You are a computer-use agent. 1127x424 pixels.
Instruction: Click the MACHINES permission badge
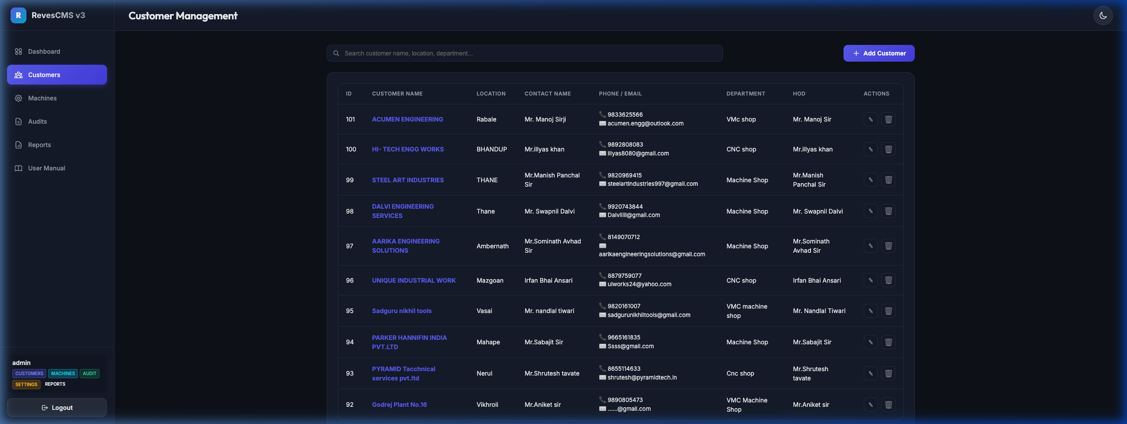[x=63, y=373]
